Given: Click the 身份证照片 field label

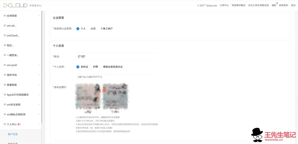Looking at the screenshot, I should pos(60,87).
